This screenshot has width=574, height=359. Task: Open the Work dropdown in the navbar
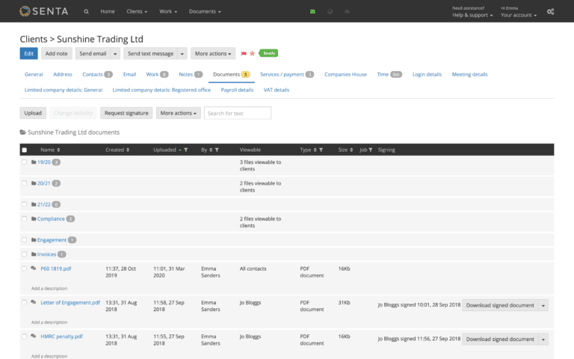pyautogui.click(x=168, y=12)
